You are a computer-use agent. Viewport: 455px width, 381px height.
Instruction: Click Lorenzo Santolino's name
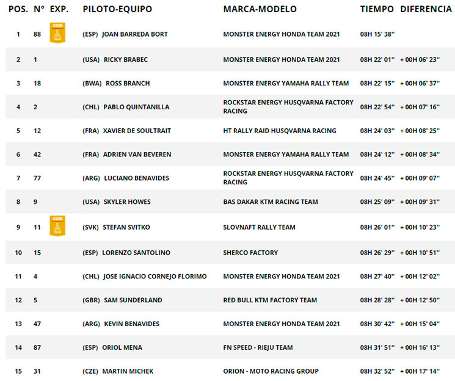coord(136,253)
